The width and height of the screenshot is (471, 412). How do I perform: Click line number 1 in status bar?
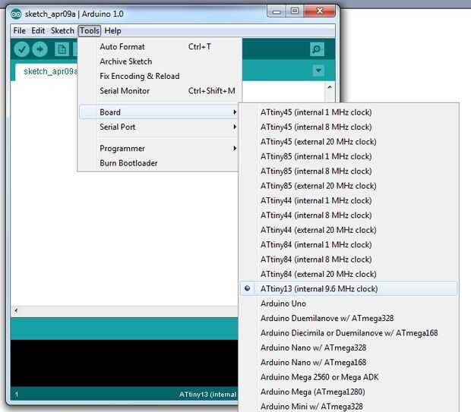click(17, 395)
